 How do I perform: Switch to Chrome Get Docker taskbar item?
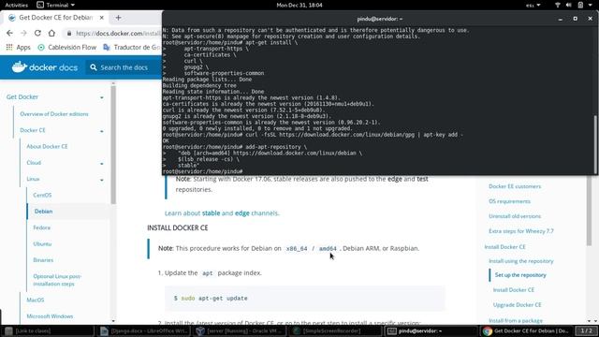pyautogui.click(x=526, y=330)
